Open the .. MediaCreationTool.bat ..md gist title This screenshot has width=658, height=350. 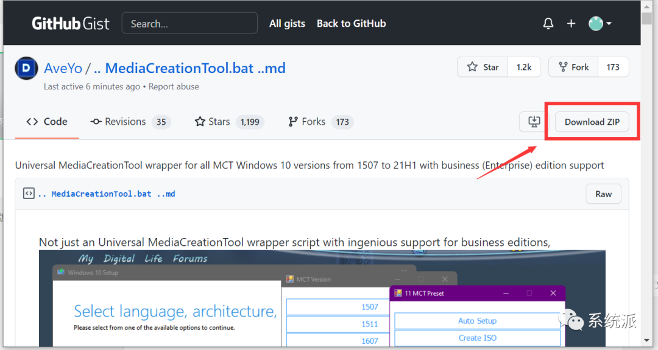(x=189, y=68)
